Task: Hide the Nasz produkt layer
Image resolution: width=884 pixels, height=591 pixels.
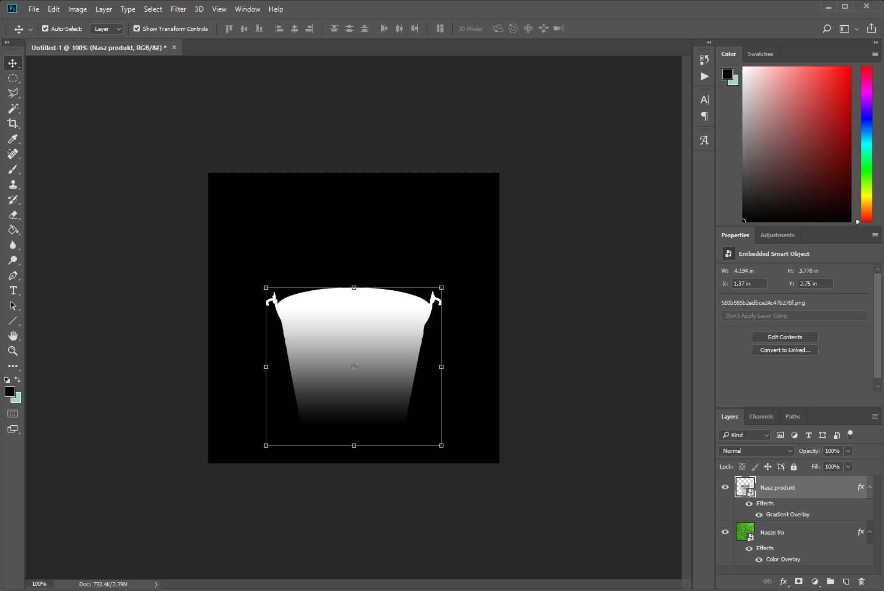Action: (x=725, y=487)
